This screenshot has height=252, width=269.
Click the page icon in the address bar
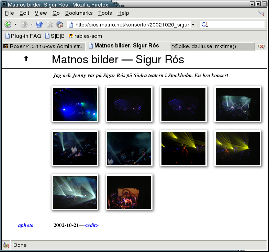pyautogui.click(x=71, y=25)
